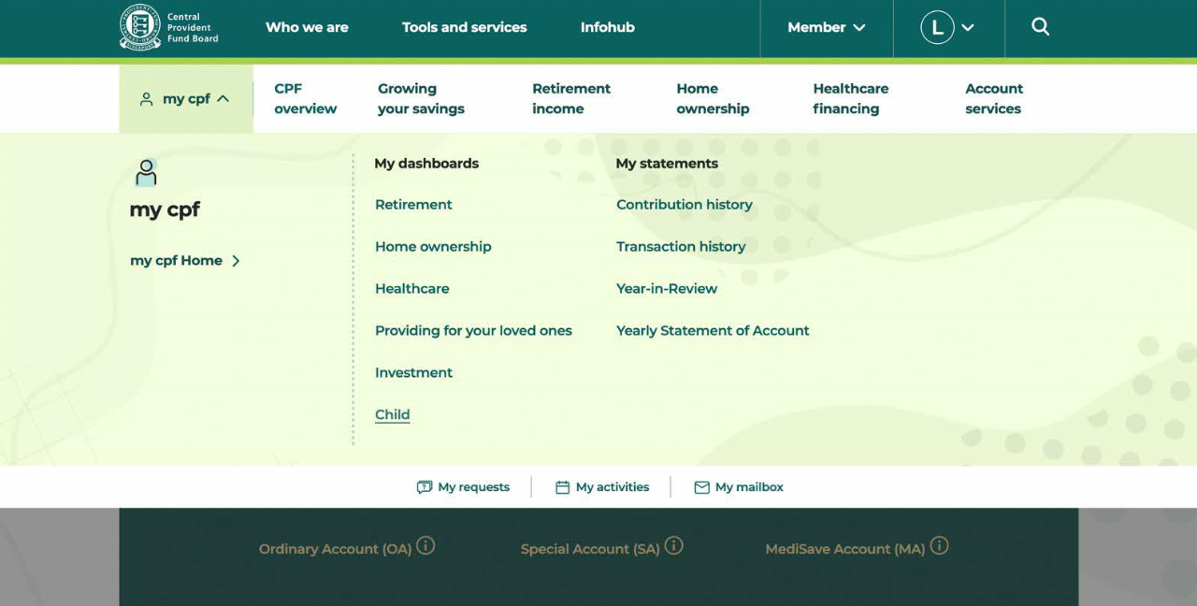Select CPF overview tab
Screen dimensions: 1197x606
click(x=305, y=98)
